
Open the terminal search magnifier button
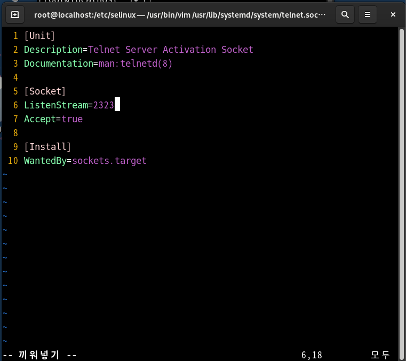345,14
